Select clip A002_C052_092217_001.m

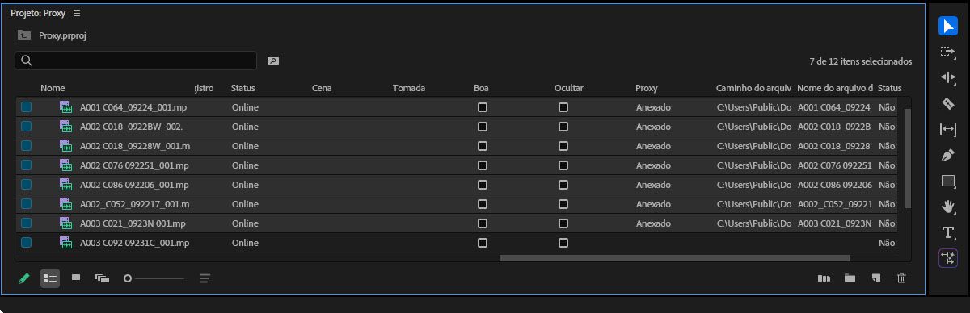pos(135,204)
